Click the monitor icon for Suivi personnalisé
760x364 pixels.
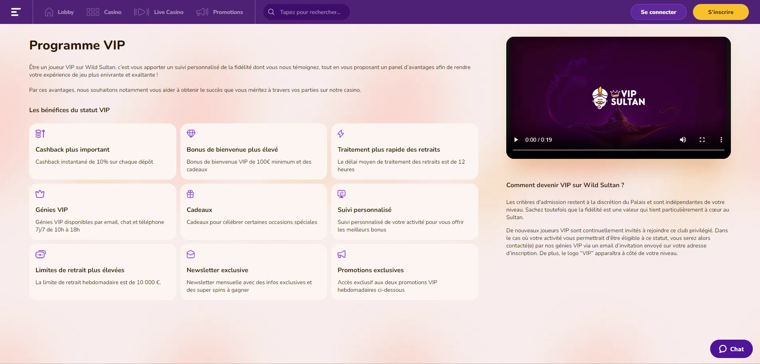click(x=342, y=194)
